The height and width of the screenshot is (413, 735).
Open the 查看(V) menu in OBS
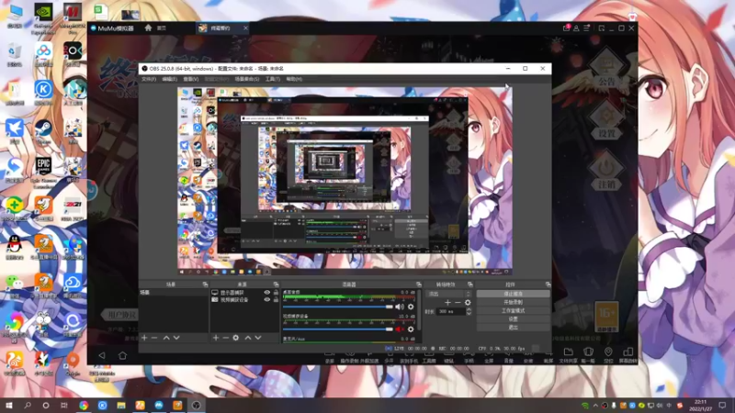[191, 79]
